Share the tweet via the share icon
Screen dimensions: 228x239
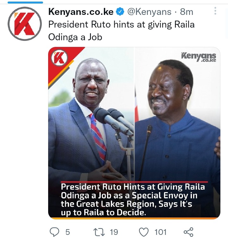[188, 232]
